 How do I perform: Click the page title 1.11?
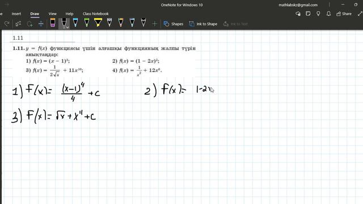(18, 38)
